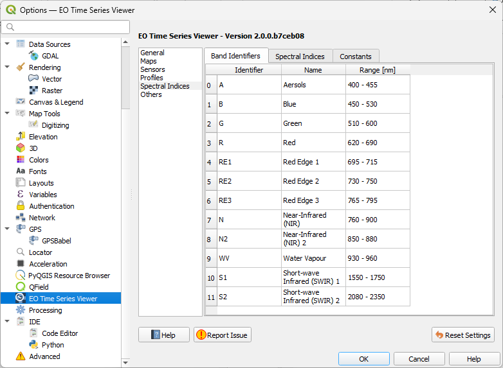503x368 pixels.
Task: Select the 620 - 690 range cell
Action: (x=378, y=143)
